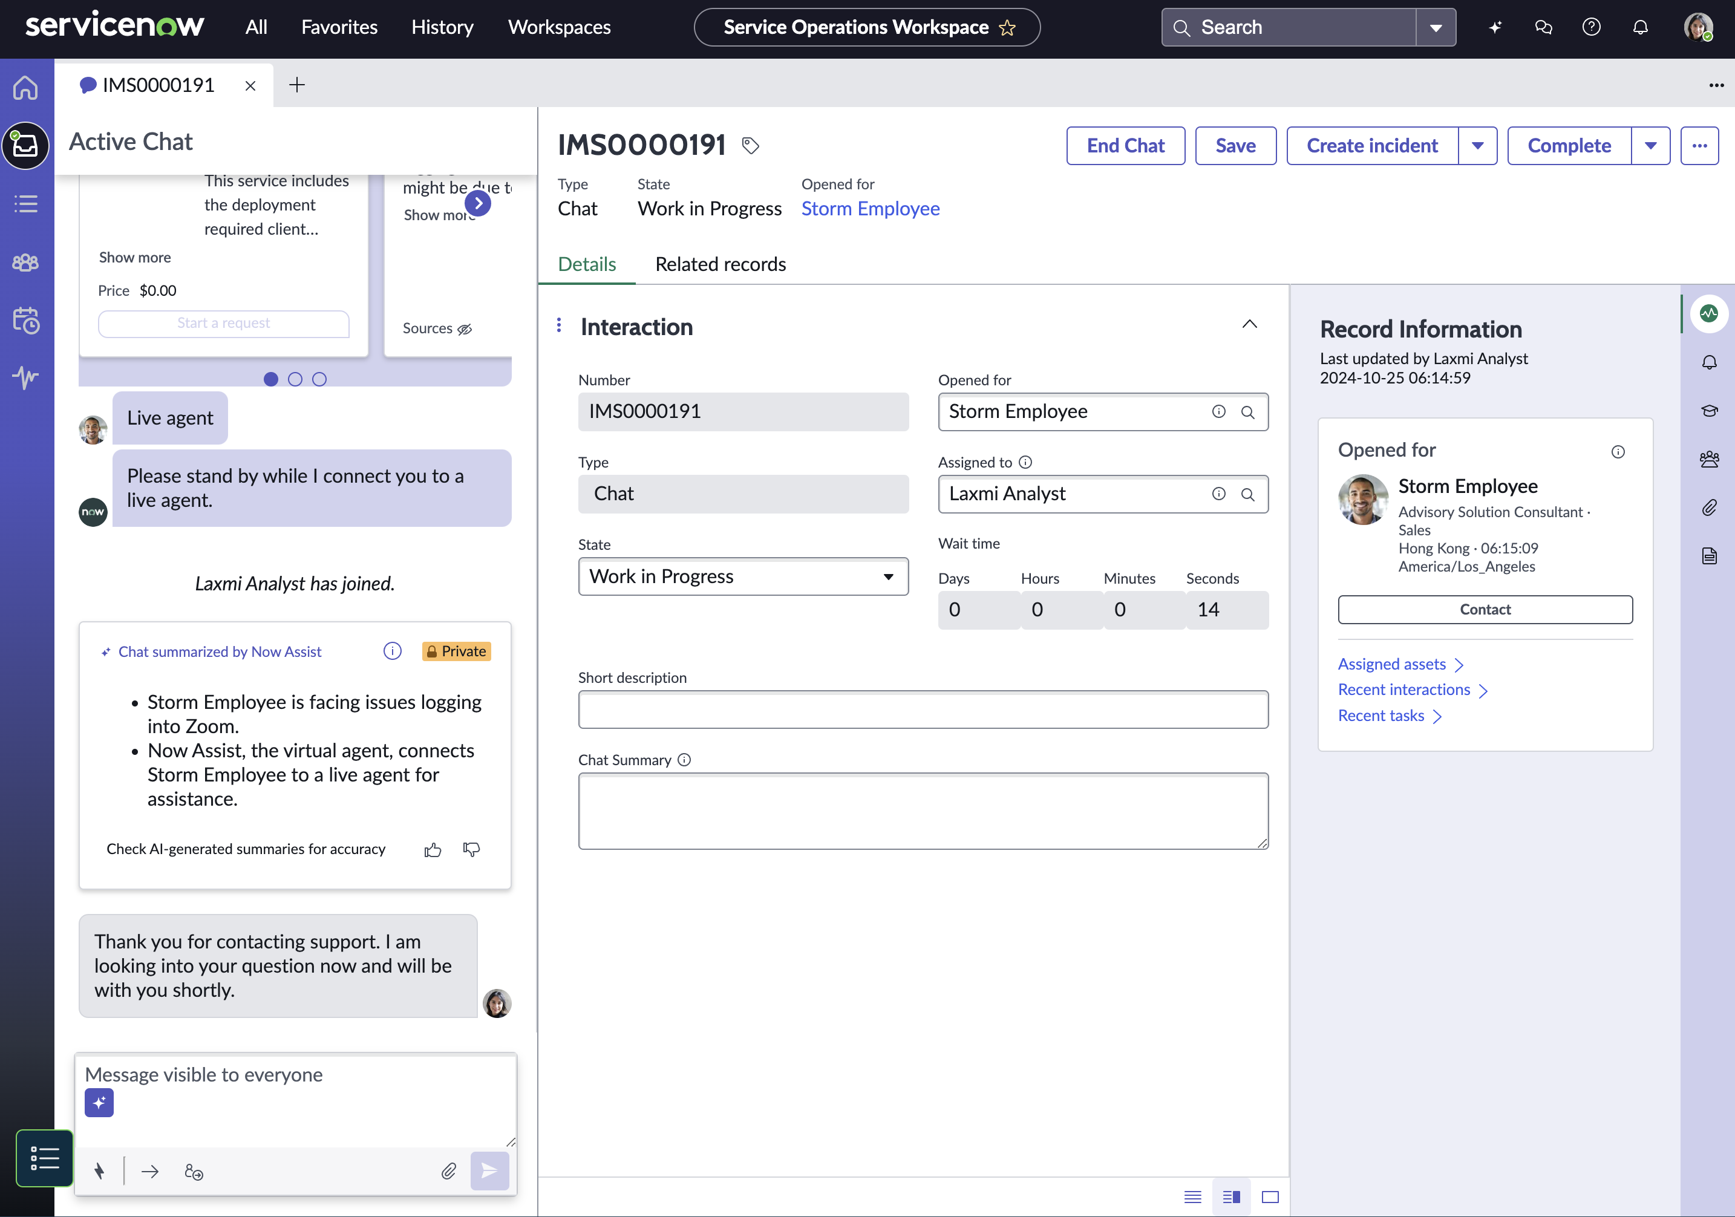This screenshot has height=1217, width=1735.
Task: Collapse the Interaction section
Action: coord(1250,324)
